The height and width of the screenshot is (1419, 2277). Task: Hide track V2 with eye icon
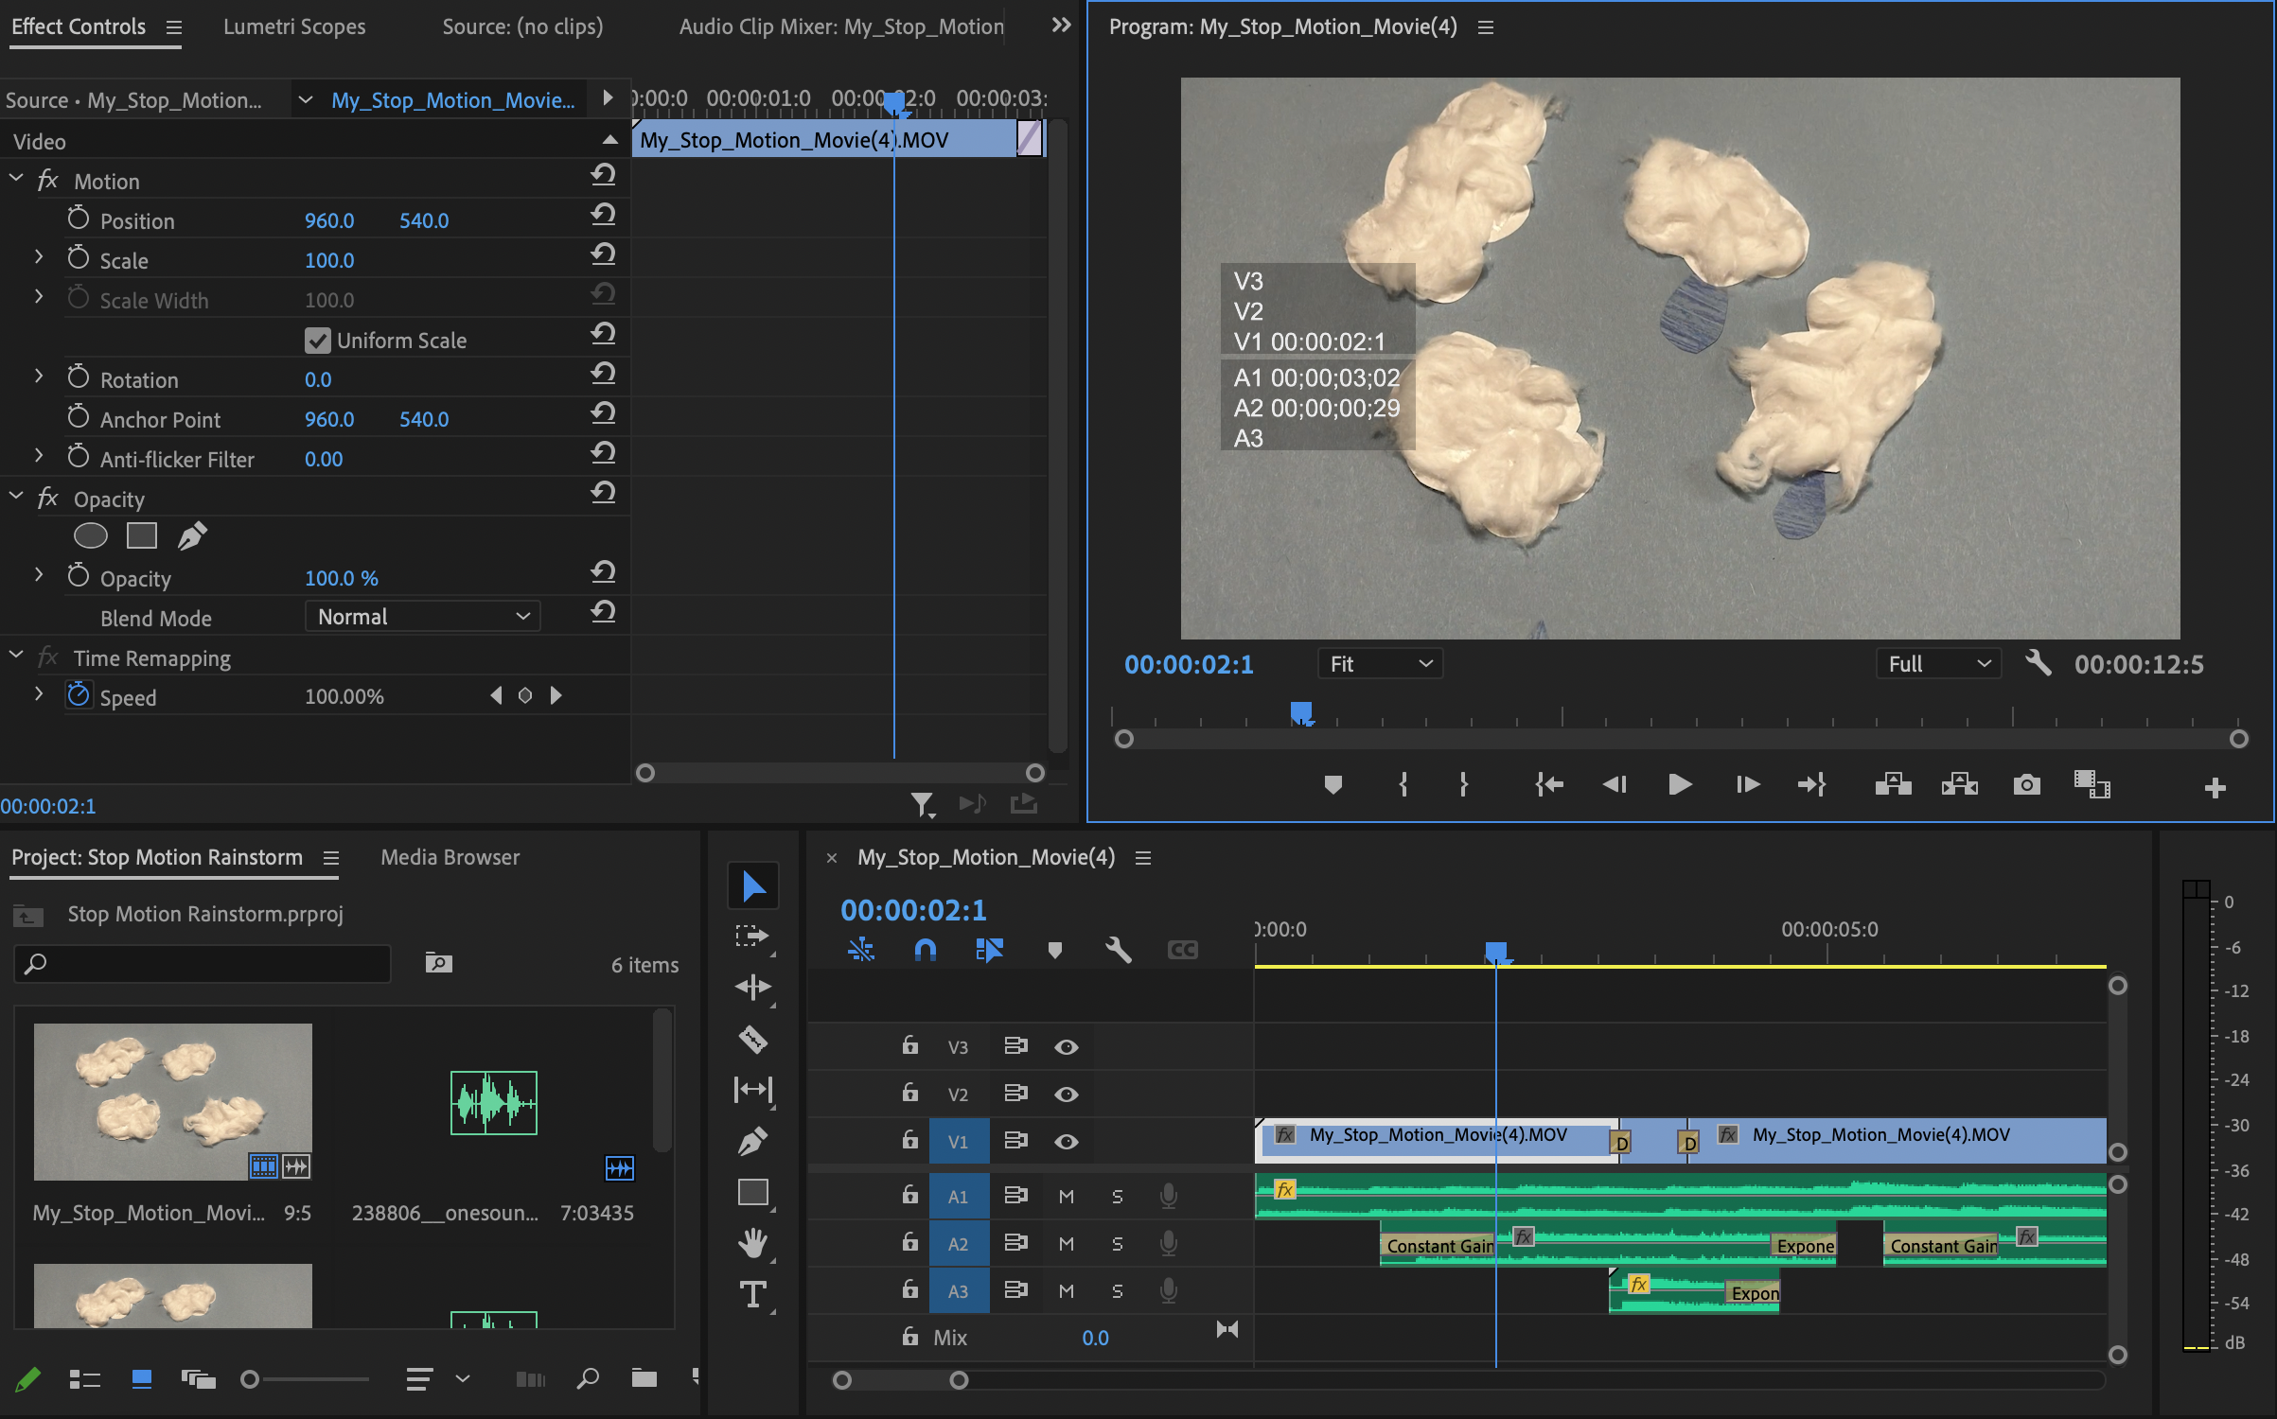(1066, 1095)
